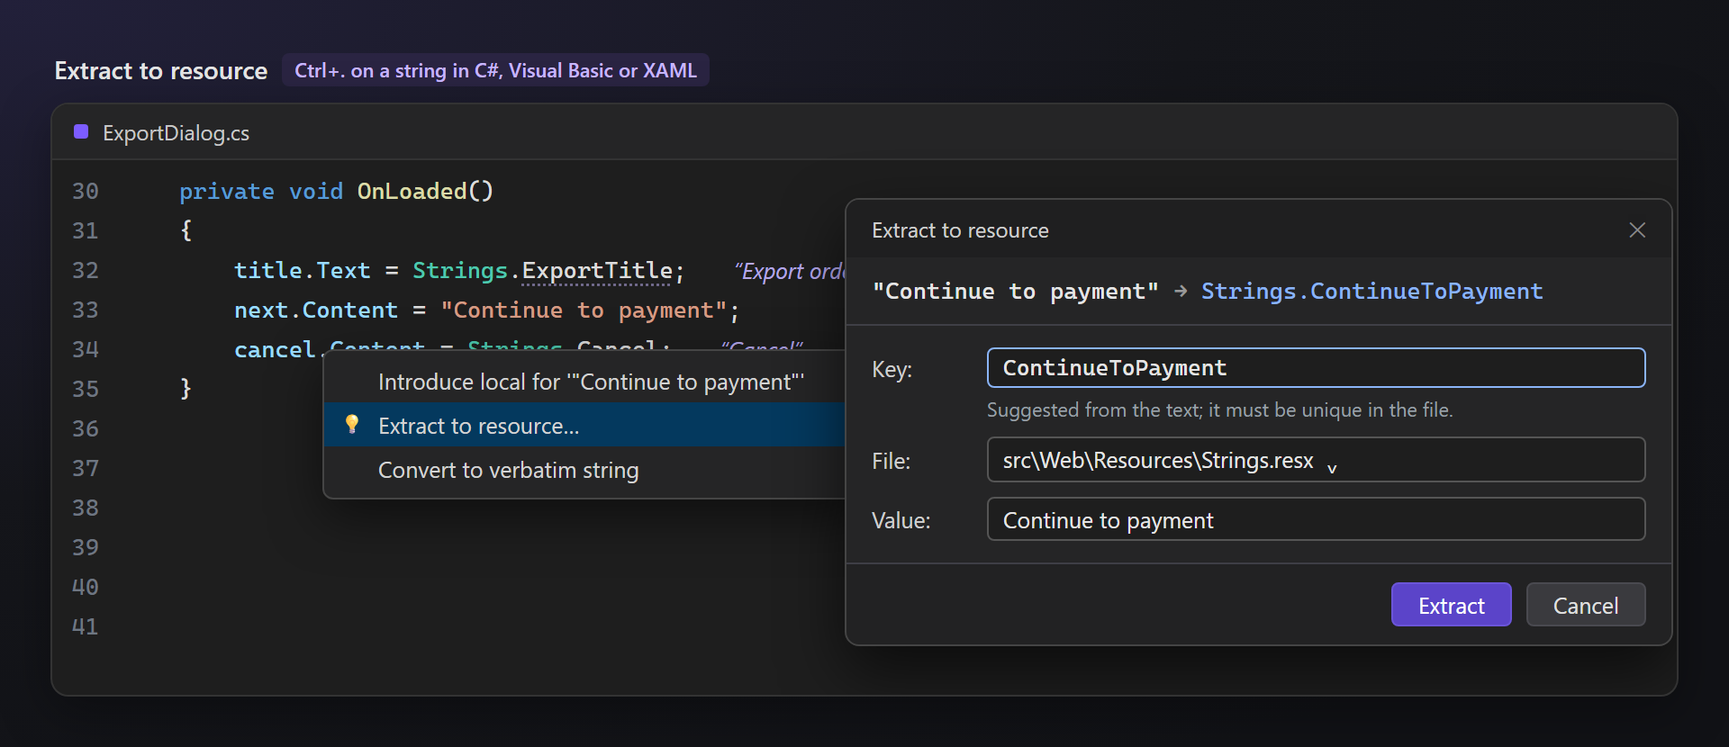Click the 'Export ord' inline hint on line 32

tap(789, 271)
